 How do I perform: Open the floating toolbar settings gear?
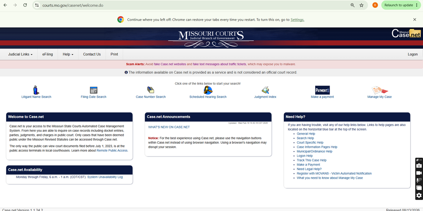(419, 196)
